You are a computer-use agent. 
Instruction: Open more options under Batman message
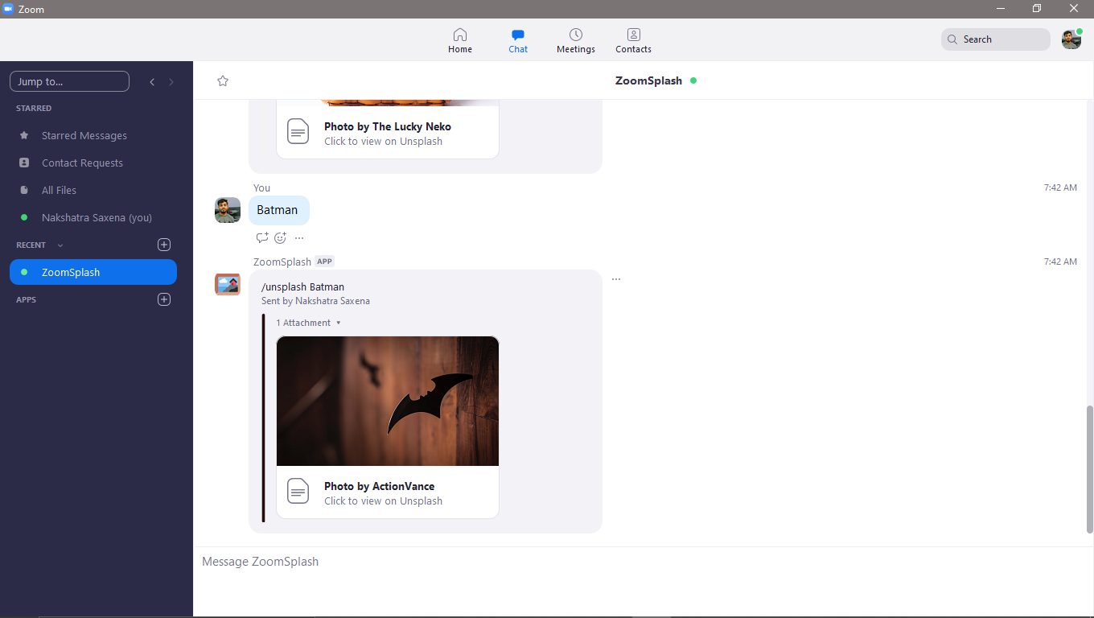coord(299,237)
